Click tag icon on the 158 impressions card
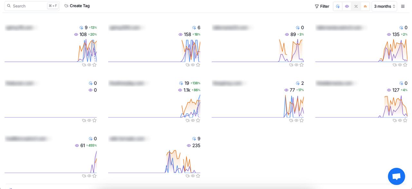 (x=188, y=65)
